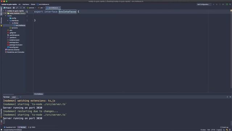The width and height of the screenshot is (232, 131).
Task: Click Project panel horizontal scrollbar
Action: pyautogui.click(x=8, y=94)
